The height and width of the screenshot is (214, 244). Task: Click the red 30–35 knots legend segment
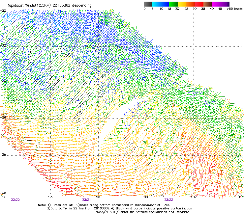pos(199,4)
